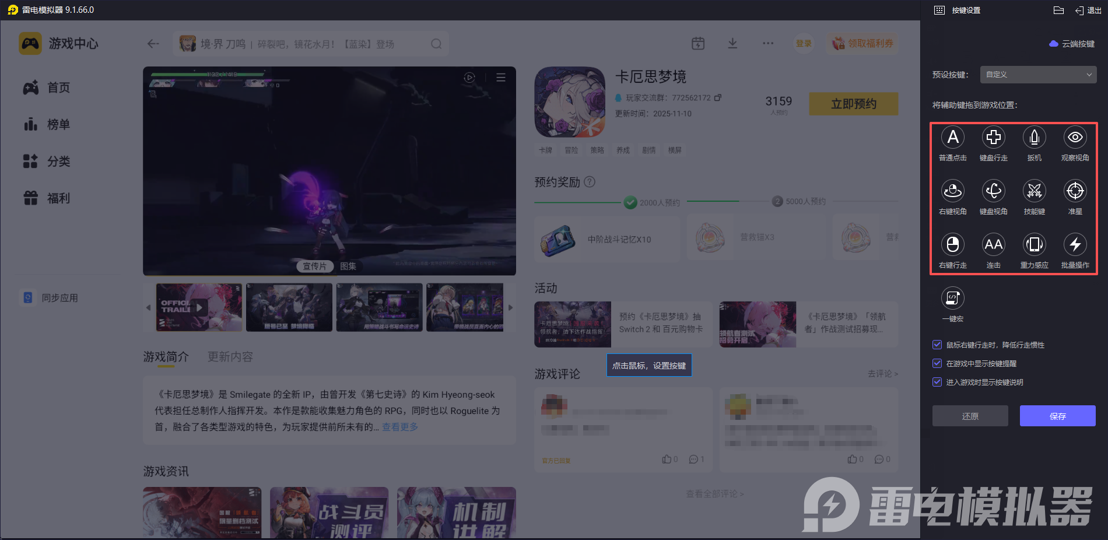The width and height of the screenshot is (1108, 540).
Task: Select the 准星 crosshair icon
Action: coord(1075,191)
